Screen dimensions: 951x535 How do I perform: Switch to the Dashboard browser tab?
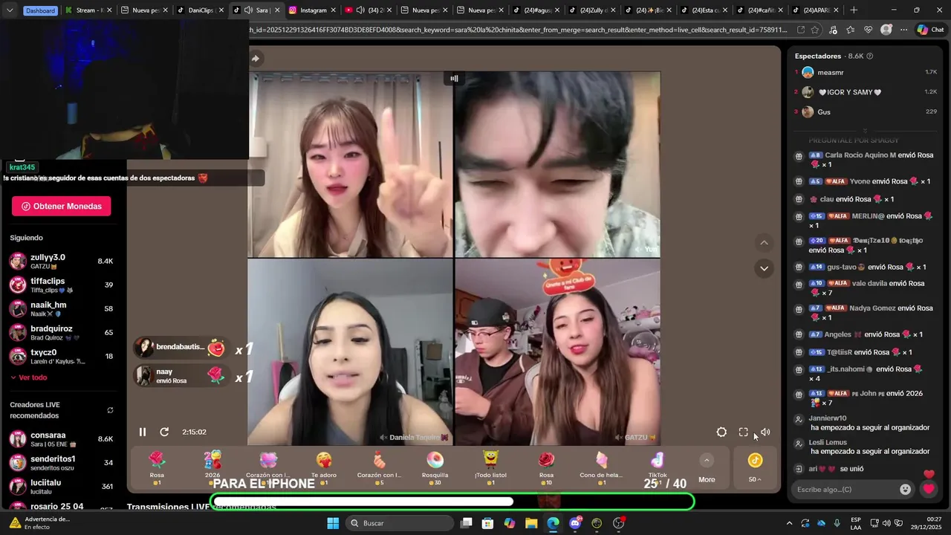(x=40, y=10)
